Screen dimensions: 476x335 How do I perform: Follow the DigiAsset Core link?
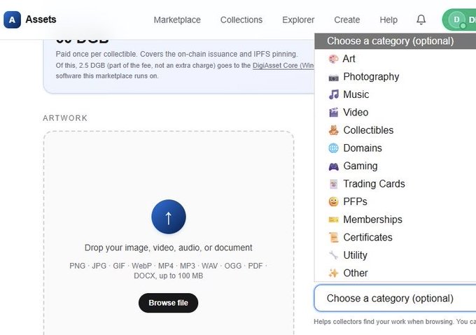283,66
